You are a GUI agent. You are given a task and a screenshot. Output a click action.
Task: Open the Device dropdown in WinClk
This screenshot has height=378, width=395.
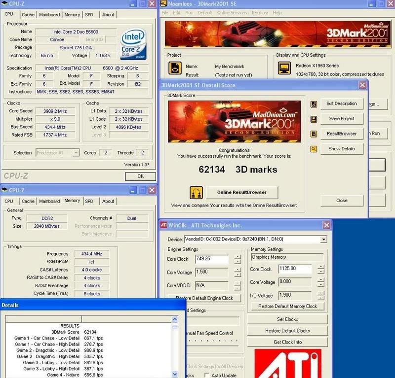[324, 239]
